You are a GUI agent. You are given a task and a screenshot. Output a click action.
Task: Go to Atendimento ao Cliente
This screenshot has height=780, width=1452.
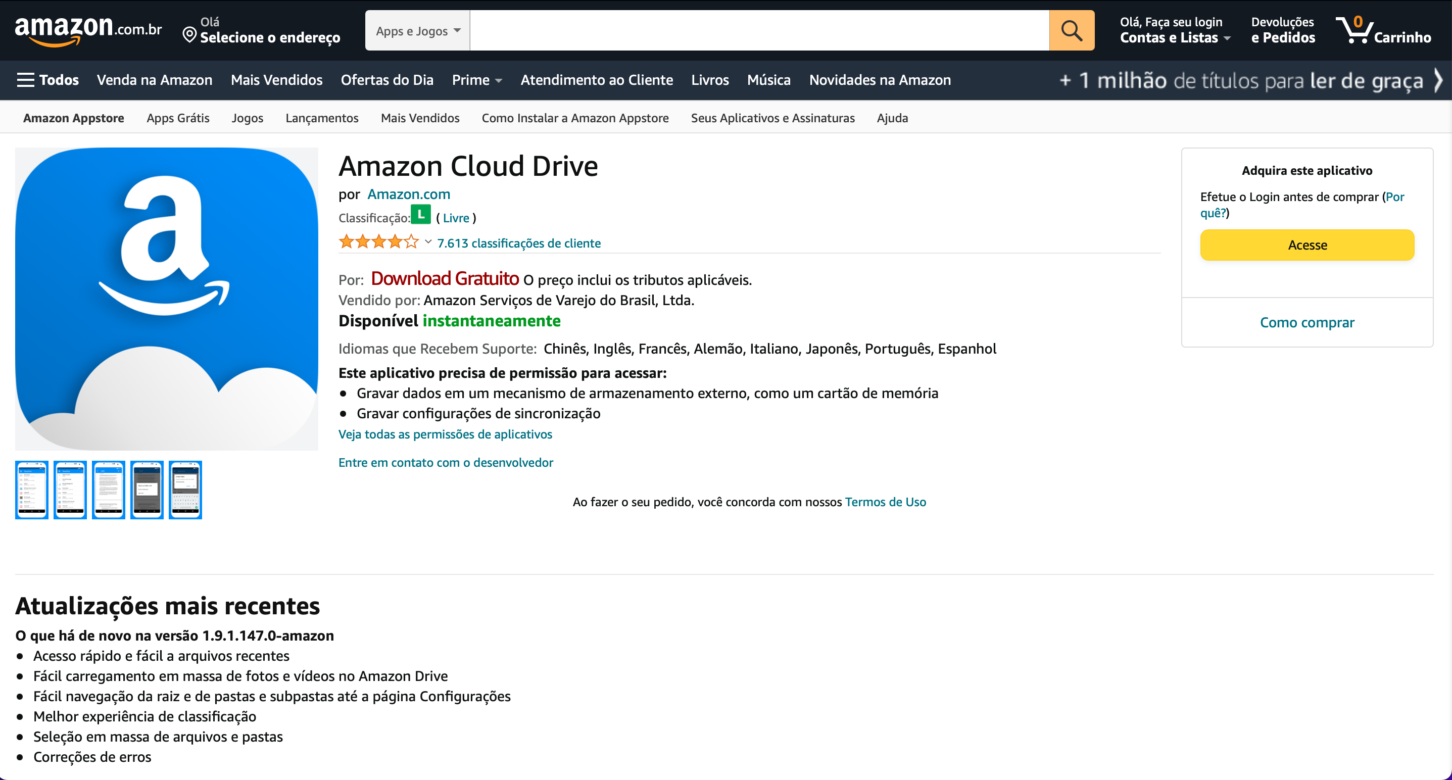596,80
